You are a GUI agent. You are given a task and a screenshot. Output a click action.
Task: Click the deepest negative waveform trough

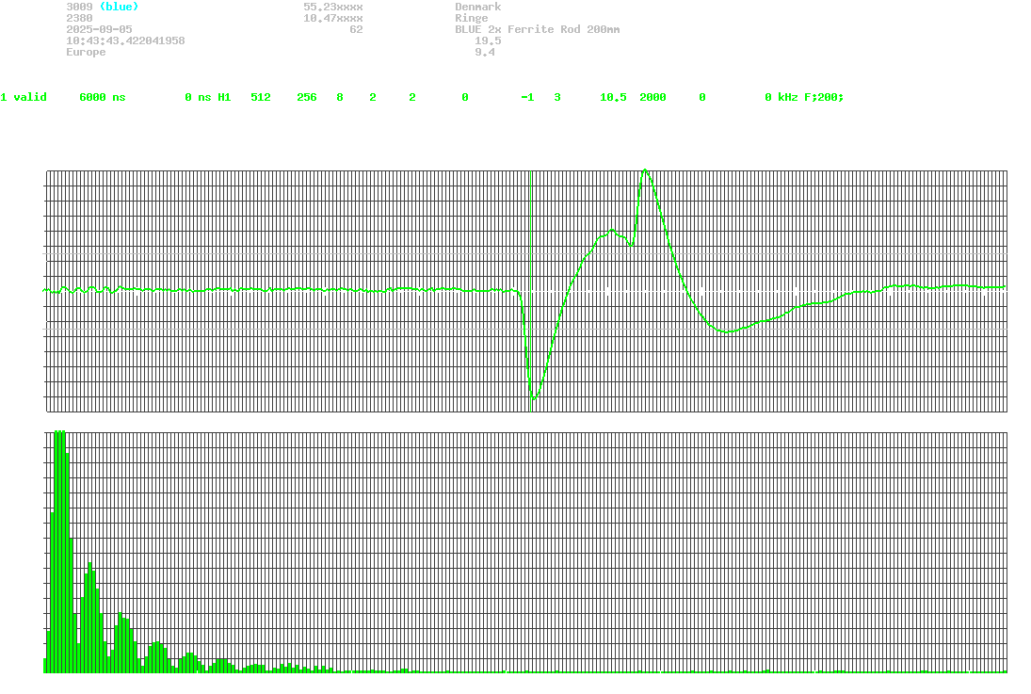point(534,398)
